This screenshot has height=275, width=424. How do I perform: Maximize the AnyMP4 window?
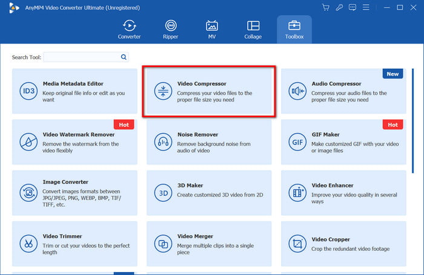click(400, 8)
